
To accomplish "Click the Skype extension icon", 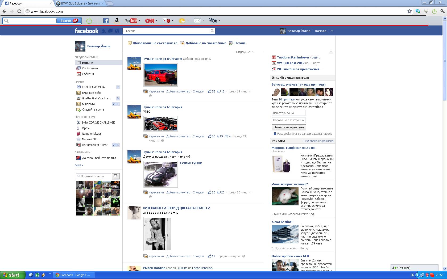I will pos(418,11).
